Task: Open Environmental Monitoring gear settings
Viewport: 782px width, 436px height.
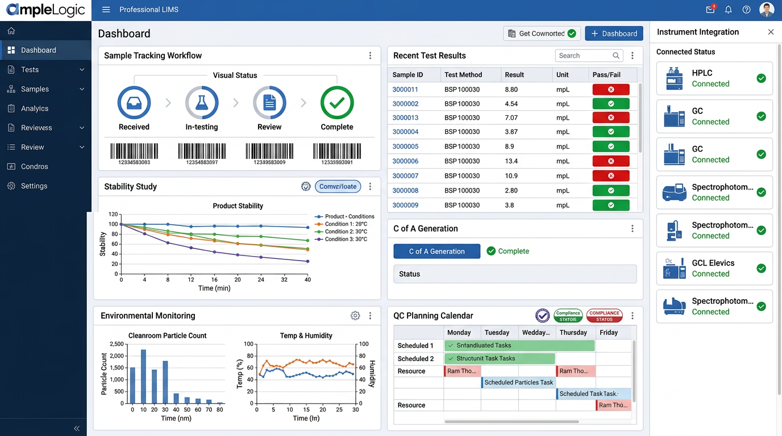Action: click(x=355, y=316)
